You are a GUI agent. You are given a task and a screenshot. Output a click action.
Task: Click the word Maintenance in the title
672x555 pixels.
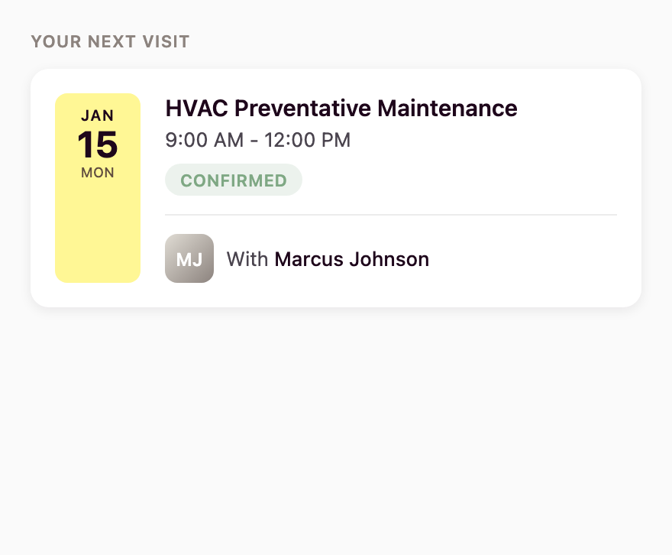447,109
